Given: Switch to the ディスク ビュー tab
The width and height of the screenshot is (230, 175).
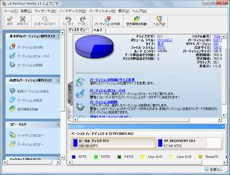Looking at the screenshot, I should click(x=79, y=30).
